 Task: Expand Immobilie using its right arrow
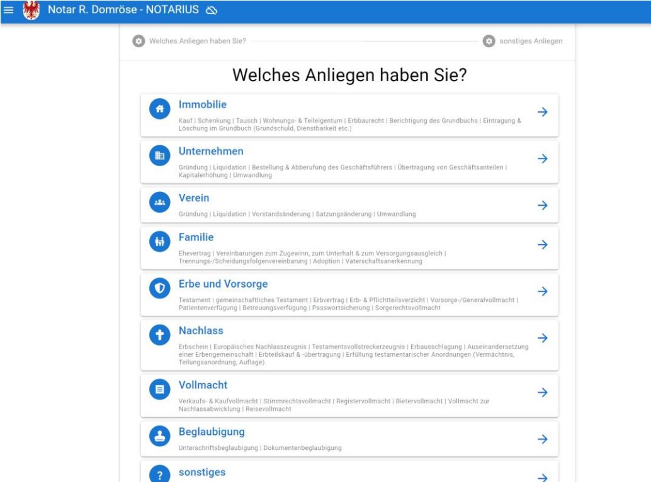pyautogui.click(x=542, y=112)
